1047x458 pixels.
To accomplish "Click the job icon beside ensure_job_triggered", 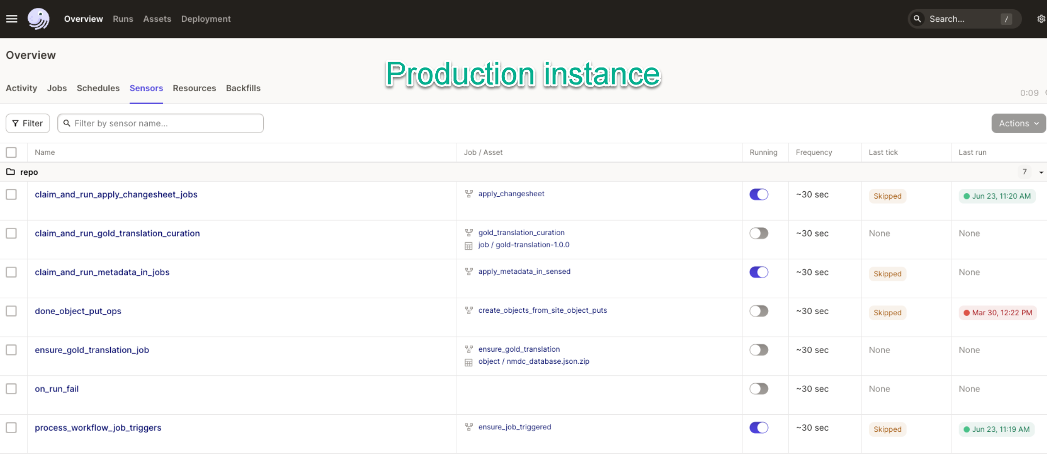I will 469,427.
